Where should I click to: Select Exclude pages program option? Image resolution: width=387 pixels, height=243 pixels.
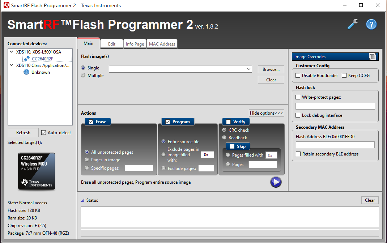[163, 168]
